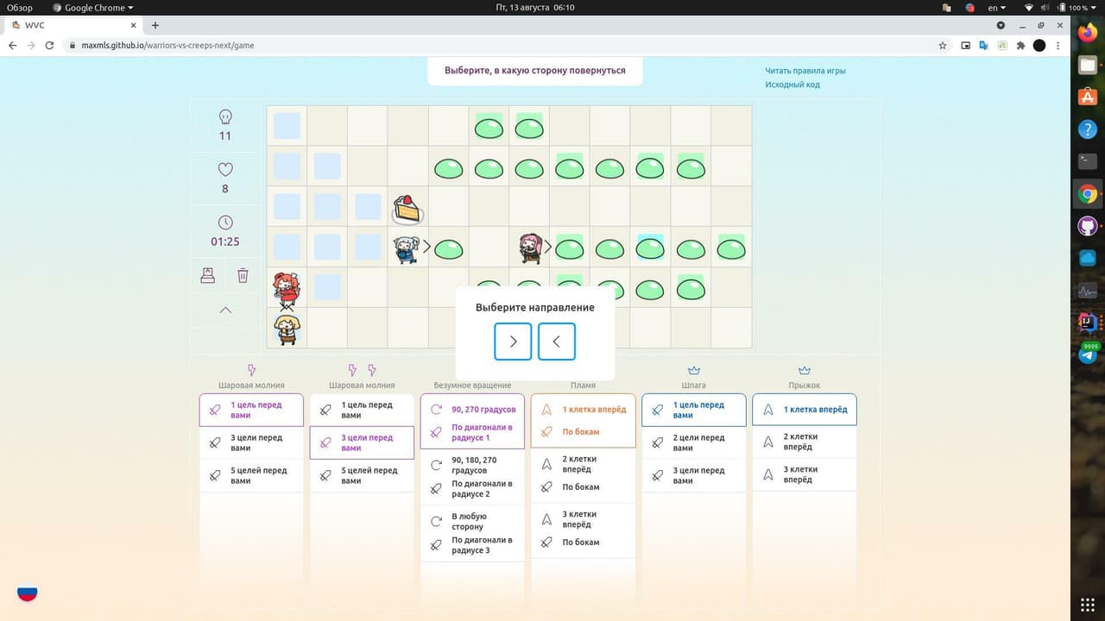Click the heart lives icon

225,169
